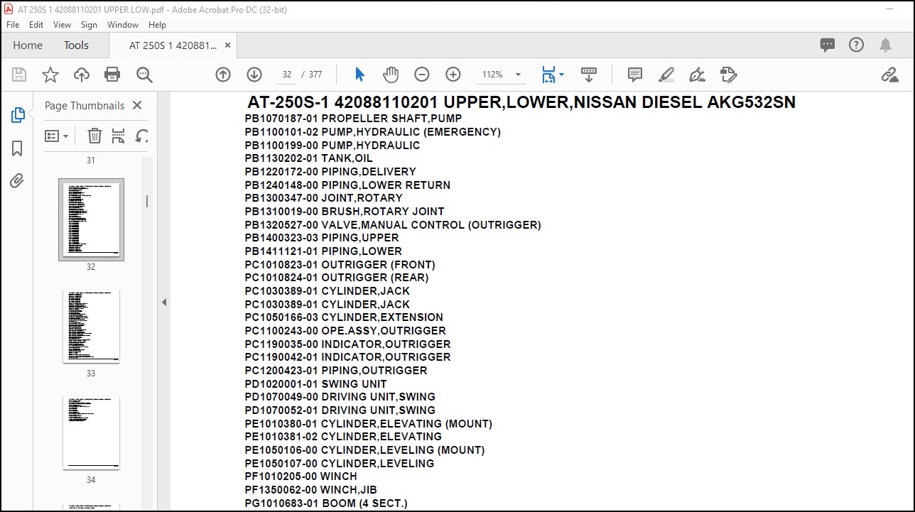Viewport: 915px width, 512px height.
Task: Click line PB1130202-01 TANK,OIL
Action: [x=308, y=158]
